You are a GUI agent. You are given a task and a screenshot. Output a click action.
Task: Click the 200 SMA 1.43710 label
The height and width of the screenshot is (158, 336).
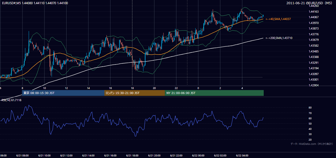pos(279,38)
